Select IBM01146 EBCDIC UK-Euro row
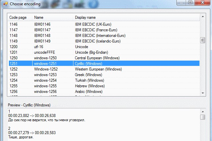Viewport: 212px width, 141px height. [104, 24]
